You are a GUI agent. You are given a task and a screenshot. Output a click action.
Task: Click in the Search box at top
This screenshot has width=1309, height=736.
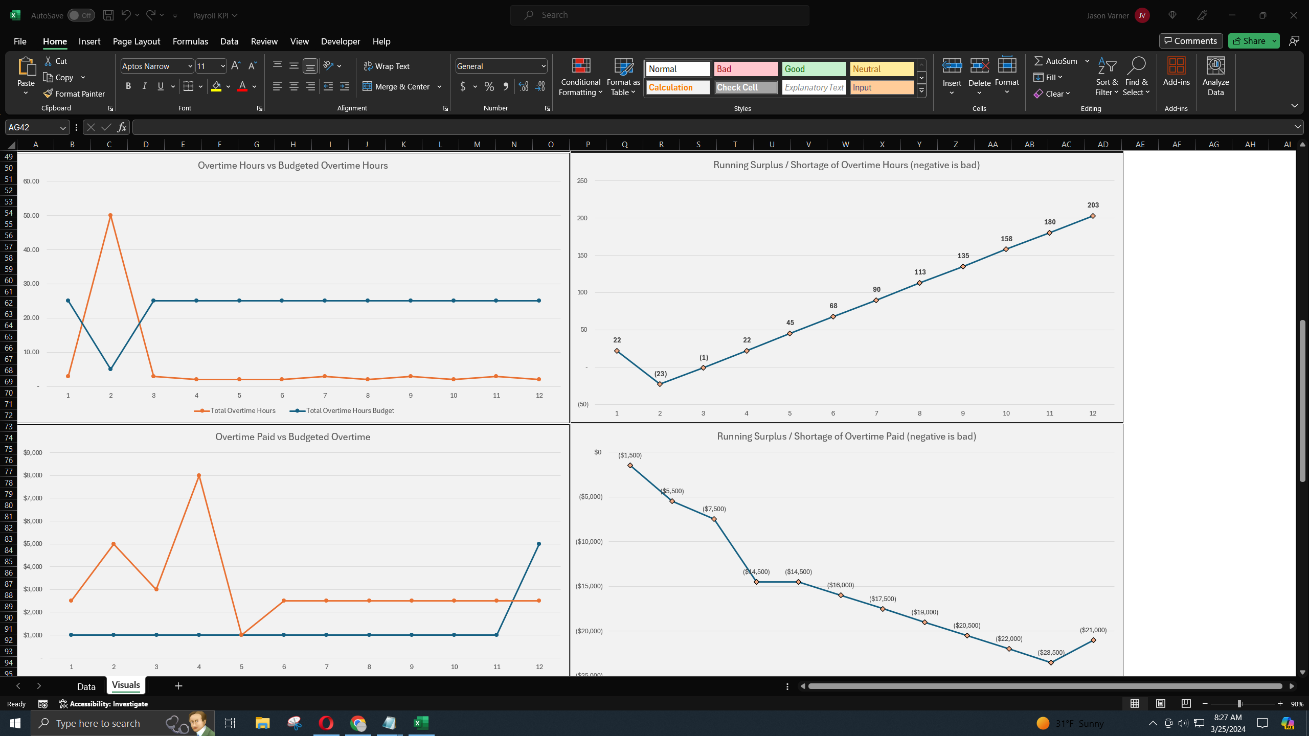660,15
